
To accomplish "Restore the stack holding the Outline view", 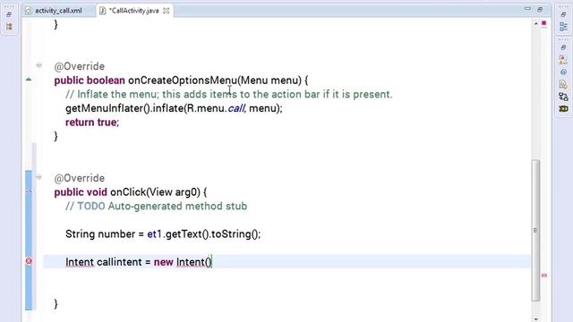I will [x=563, y=14].
